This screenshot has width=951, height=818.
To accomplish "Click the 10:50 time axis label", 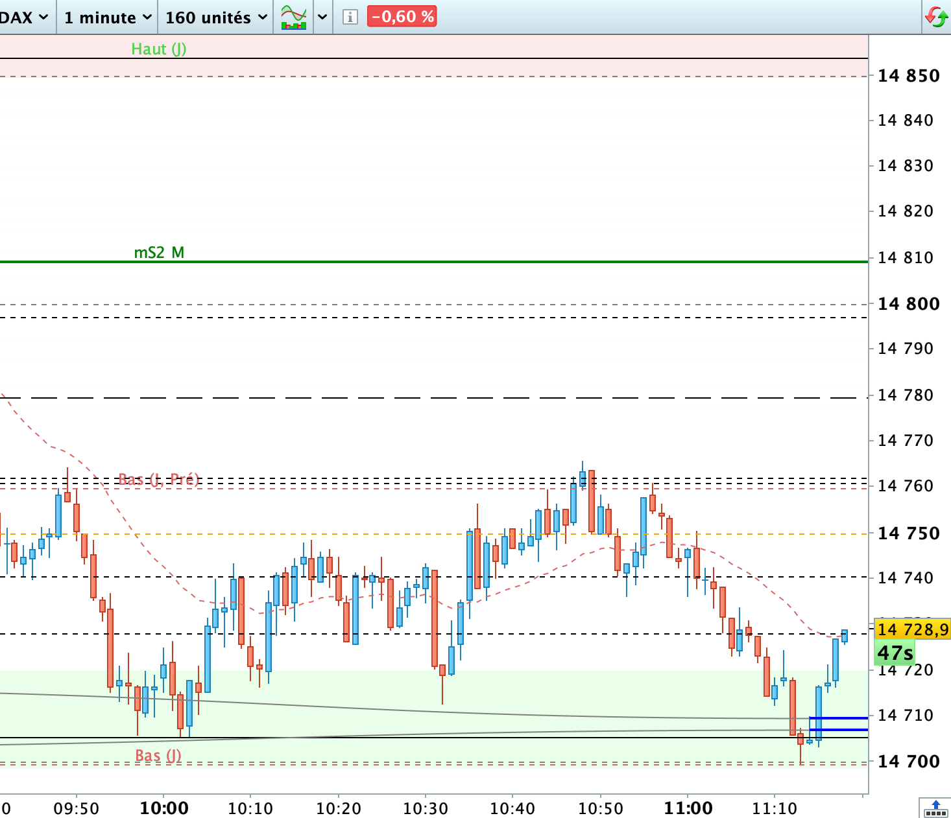I will [601, 809].
